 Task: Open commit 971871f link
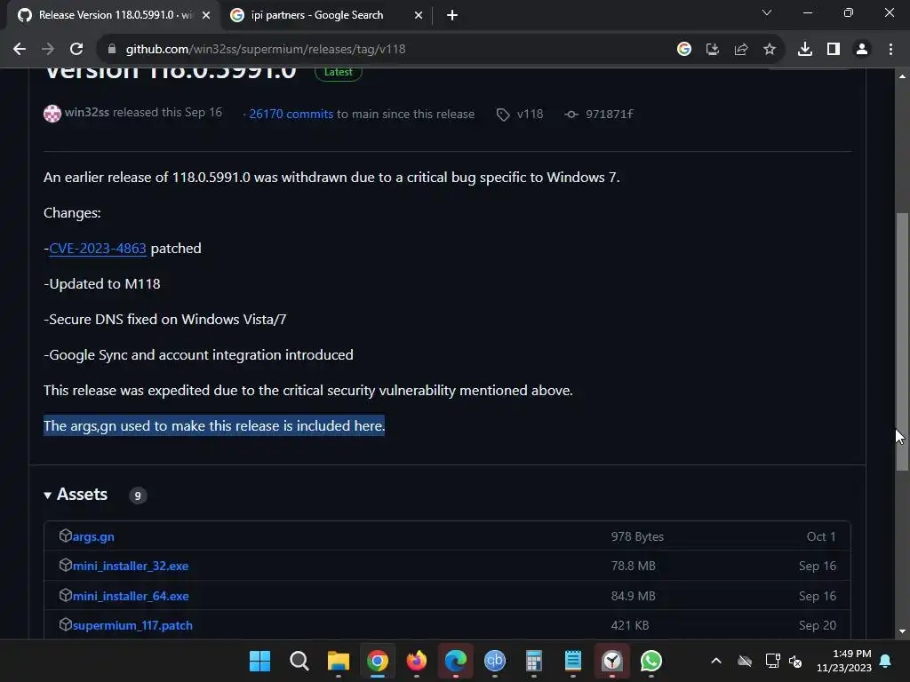pos(609,115)
